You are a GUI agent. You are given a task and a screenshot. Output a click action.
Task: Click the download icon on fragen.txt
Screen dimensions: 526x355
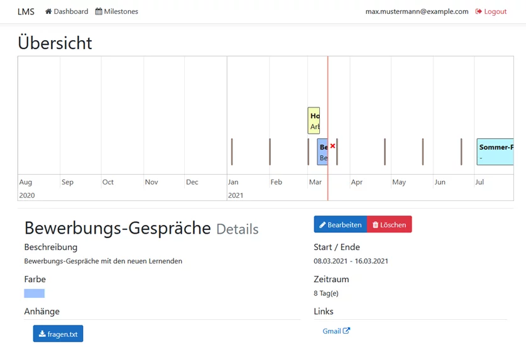click(x=42, y=334)
